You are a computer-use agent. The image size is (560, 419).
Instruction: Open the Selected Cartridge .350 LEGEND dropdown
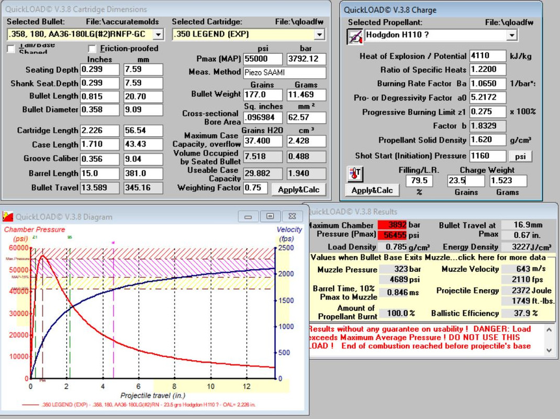click(319, 35)
